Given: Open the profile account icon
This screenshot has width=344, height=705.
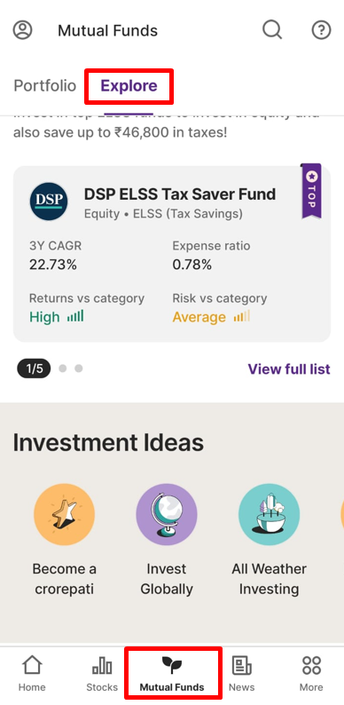Looking at the screenshot, I should 22,30.
